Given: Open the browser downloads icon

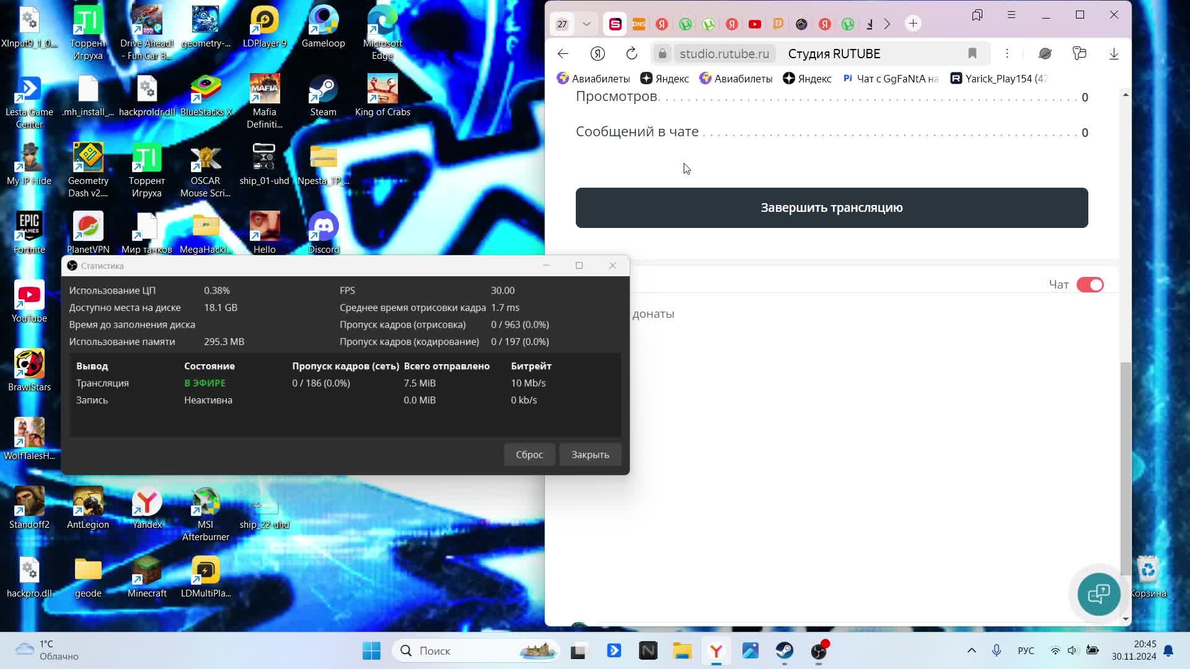Looking at the screenshot, I should 1114,54.
